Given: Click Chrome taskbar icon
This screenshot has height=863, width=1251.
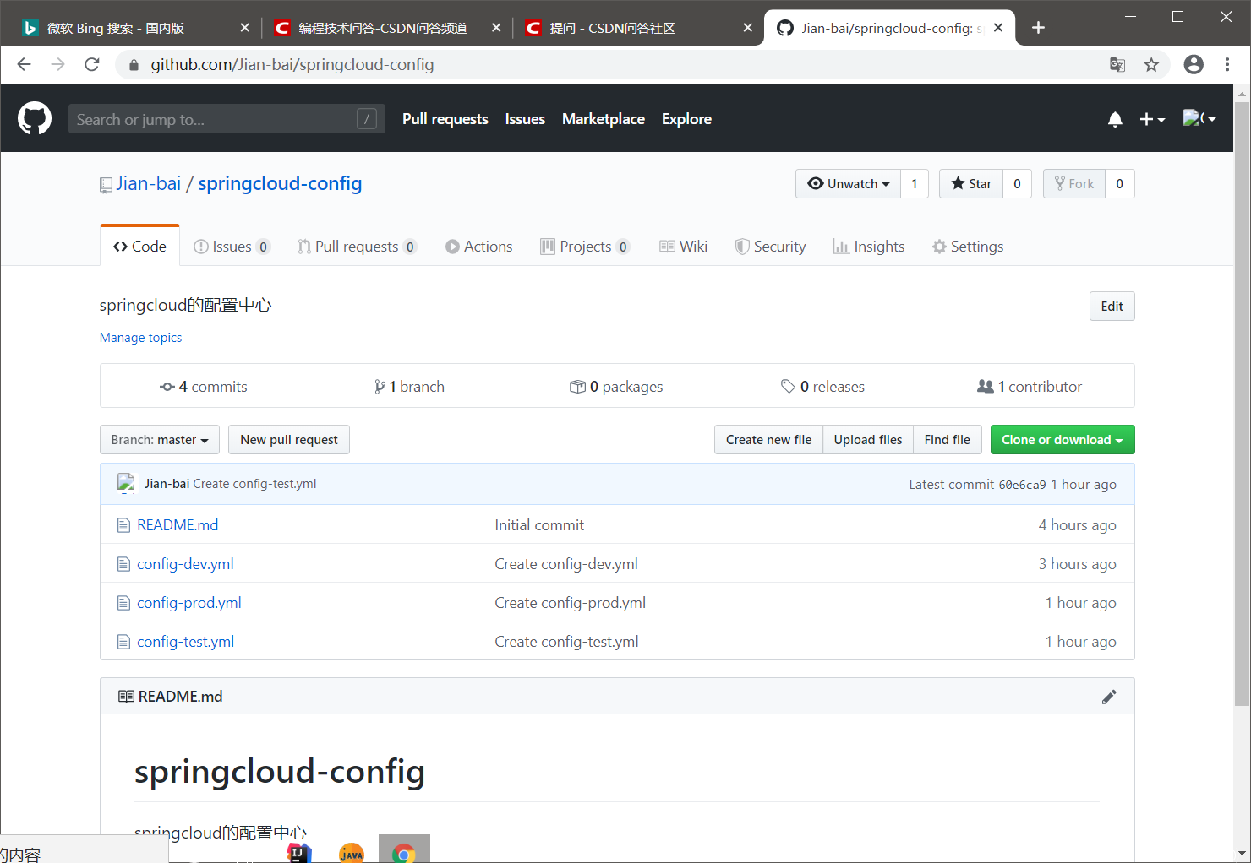Looking at the screenshot, I should pyautogui.click(x=404, y=851).
